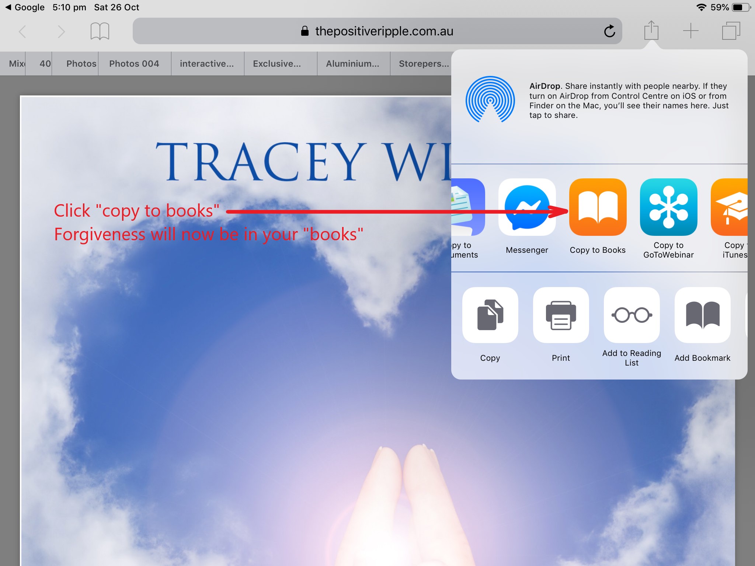Share via the Messenger app icon

(x=527, y=207)
